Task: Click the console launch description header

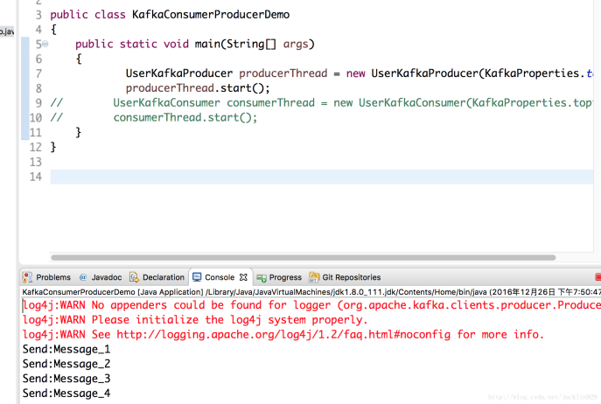Action: point(311,292)
